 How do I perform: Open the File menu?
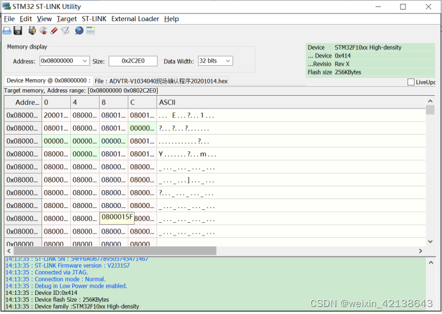tap(10, 19)
